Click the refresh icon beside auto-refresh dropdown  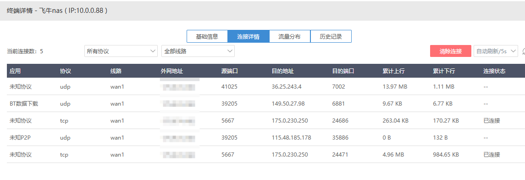tap(523, 51)
